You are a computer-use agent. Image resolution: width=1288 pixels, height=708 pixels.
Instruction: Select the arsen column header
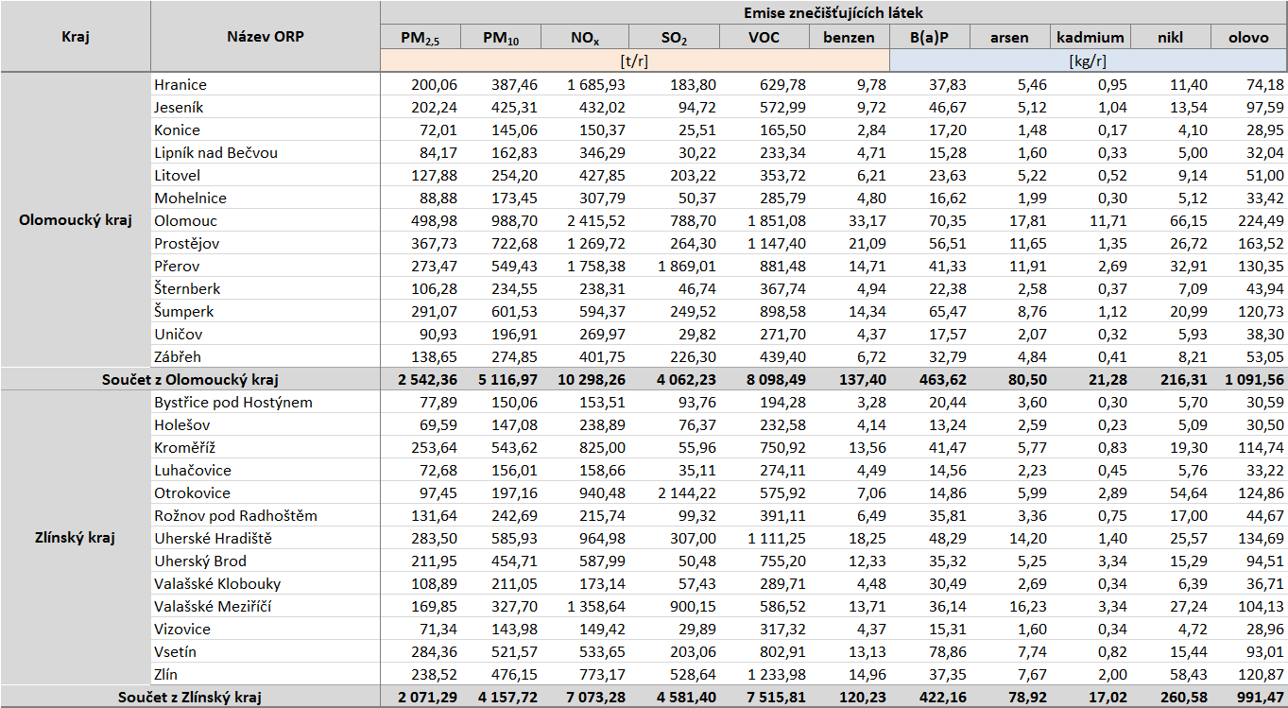tap(1010, 38)
